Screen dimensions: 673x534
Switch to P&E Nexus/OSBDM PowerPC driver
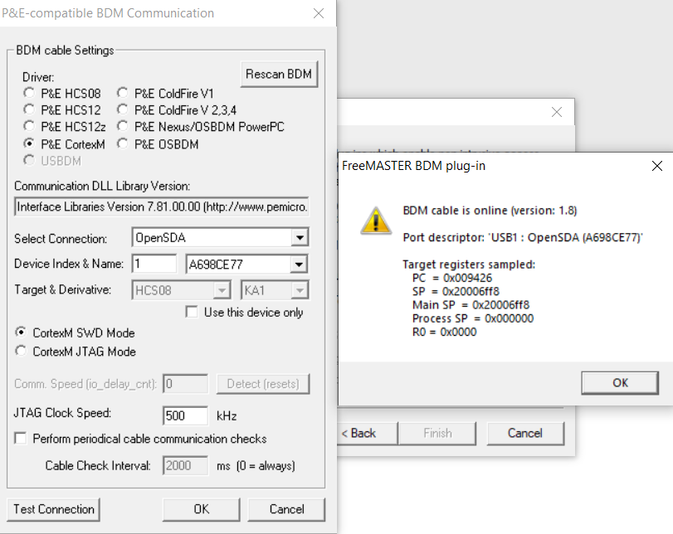click(x=122, y=127)
